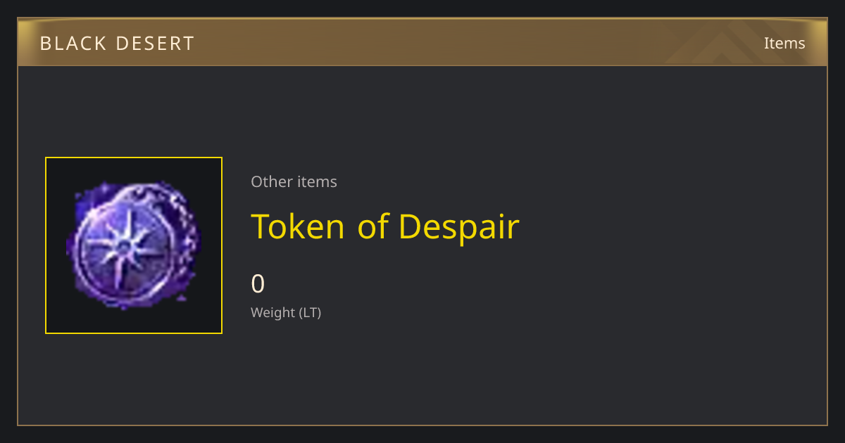Viewport: 845px width, 443px height.
Task: Click the Token of Despair item icon
Action: [134, 245]
